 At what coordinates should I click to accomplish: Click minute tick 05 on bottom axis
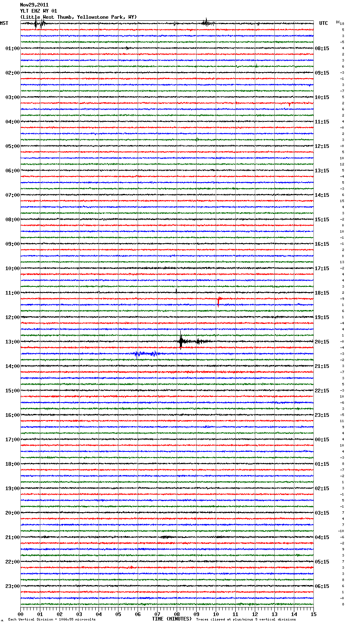118,614
